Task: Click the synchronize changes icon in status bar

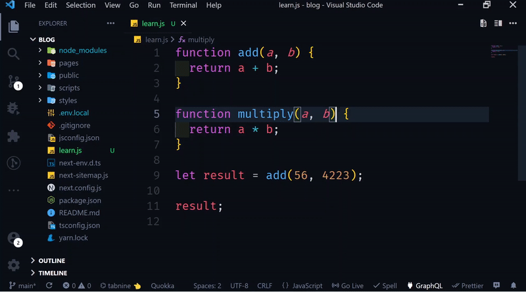Action: click(49, 285)
